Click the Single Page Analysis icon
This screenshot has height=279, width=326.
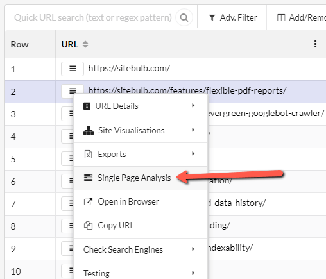tap(88, 178)
